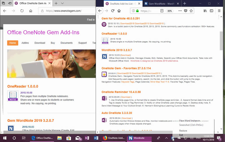The width and height of the screenshot is (225, 142).
Task: Open page actions three-dot menu
Action: pos(180,11)
